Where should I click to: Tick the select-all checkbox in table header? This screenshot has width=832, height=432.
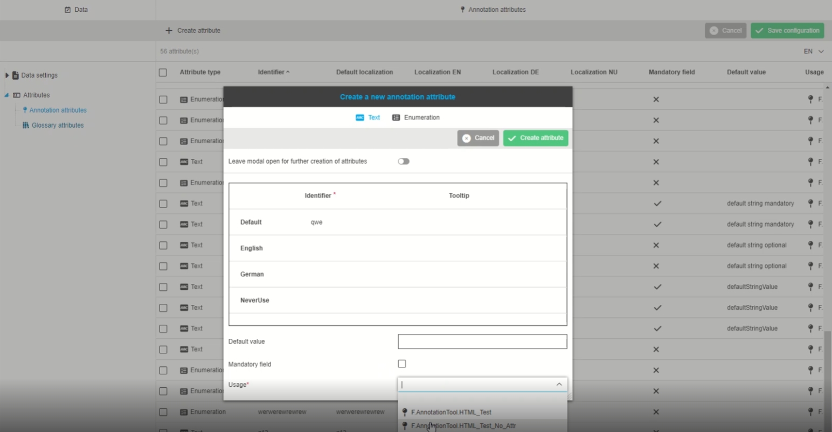click(163, 72)
